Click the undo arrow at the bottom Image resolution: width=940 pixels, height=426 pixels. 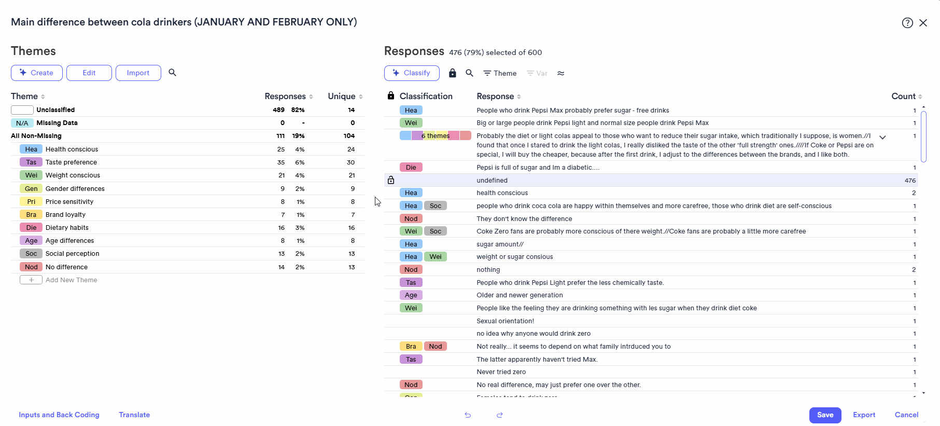pos(467,415)
